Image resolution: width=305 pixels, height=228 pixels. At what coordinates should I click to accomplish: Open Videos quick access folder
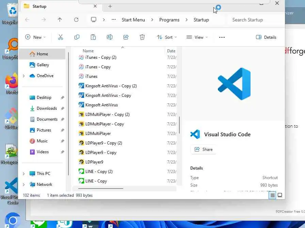[43, 152]
